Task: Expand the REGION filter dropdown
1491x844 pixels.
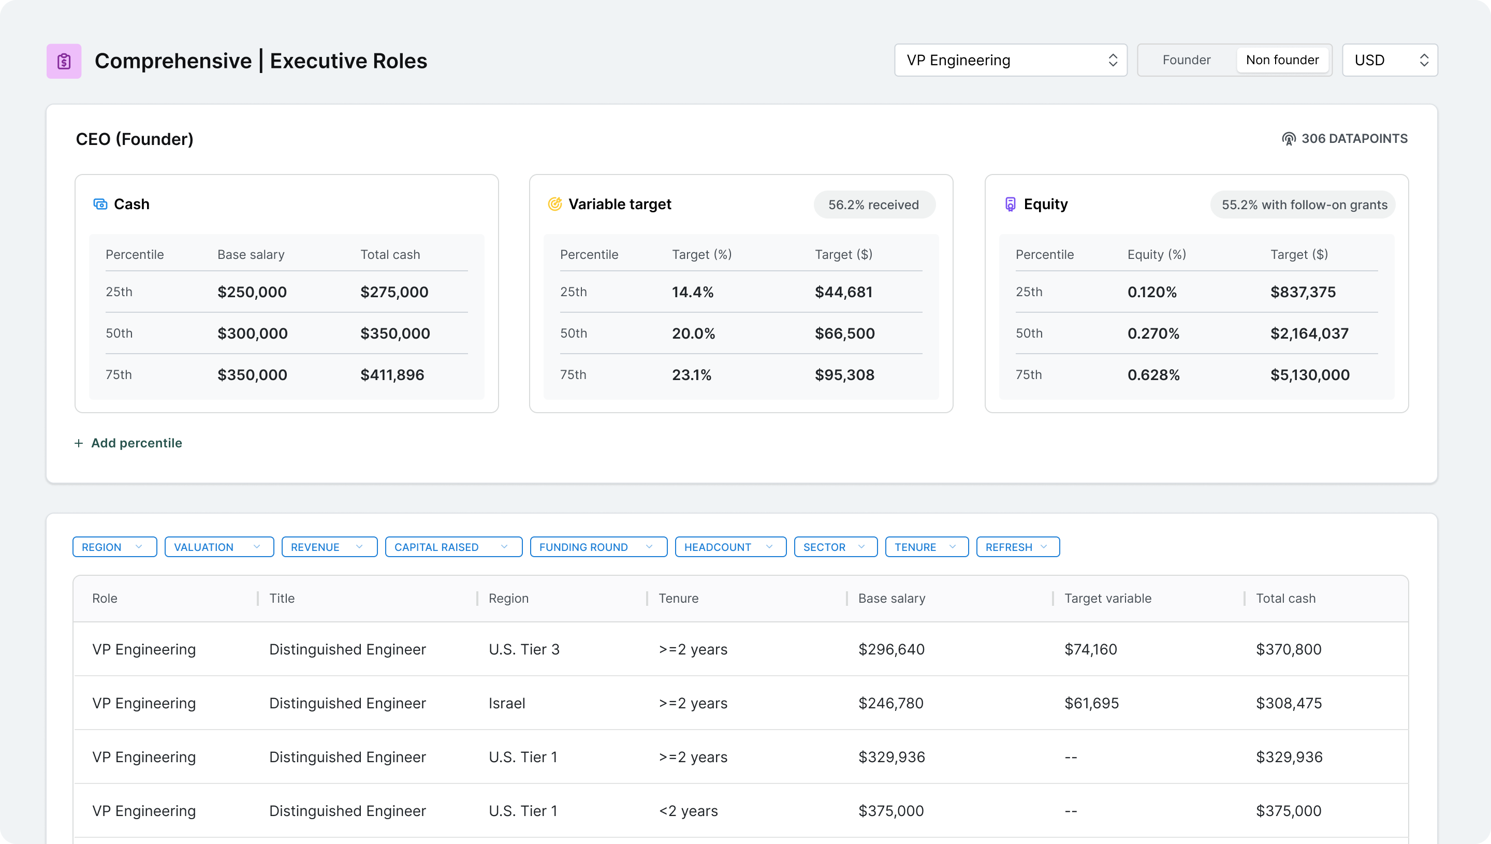Action: tap(114, 547)
